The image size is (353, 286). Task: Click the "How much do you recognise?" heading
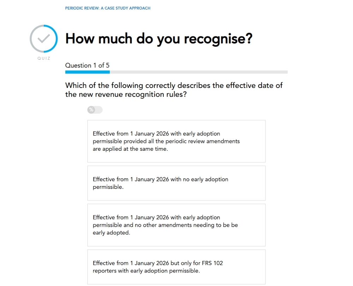pyautogui.click(x=158, y=38)
